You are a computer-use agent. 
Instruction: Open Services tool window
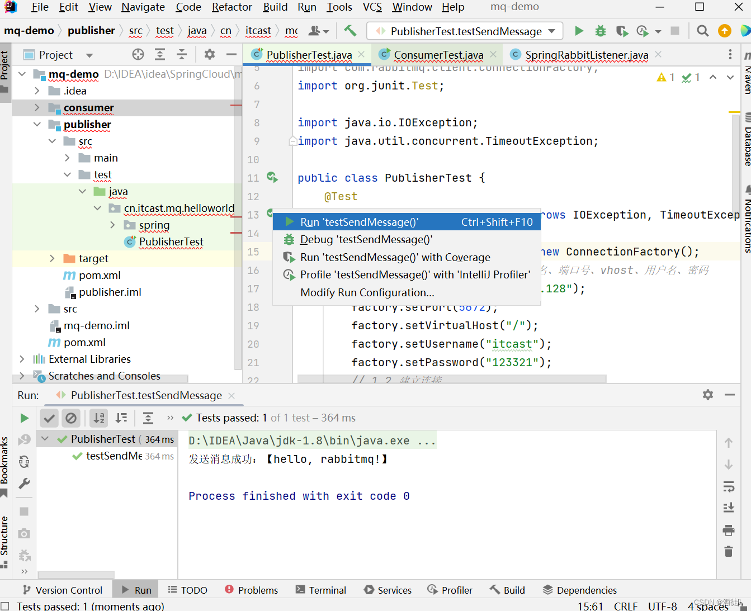point(388,590)
